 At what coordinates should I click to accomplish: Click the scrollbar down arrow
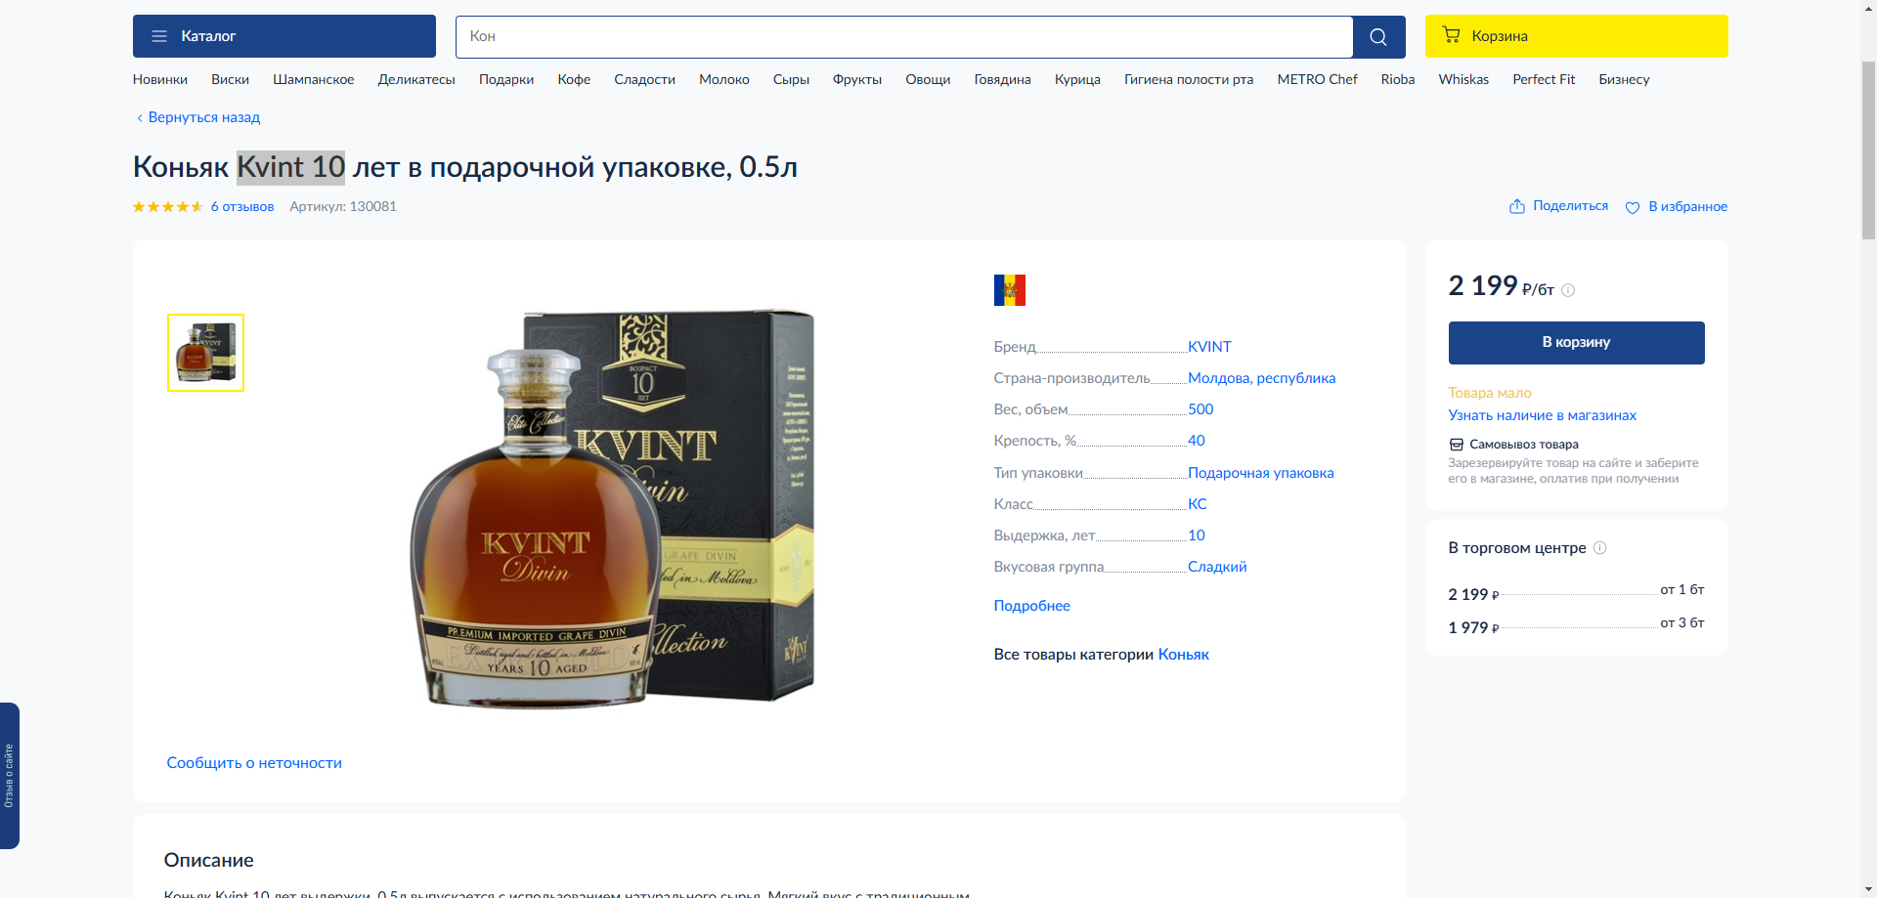1868,889
